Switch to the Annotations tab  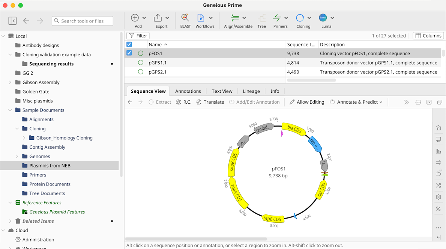[x=188, y=91]
